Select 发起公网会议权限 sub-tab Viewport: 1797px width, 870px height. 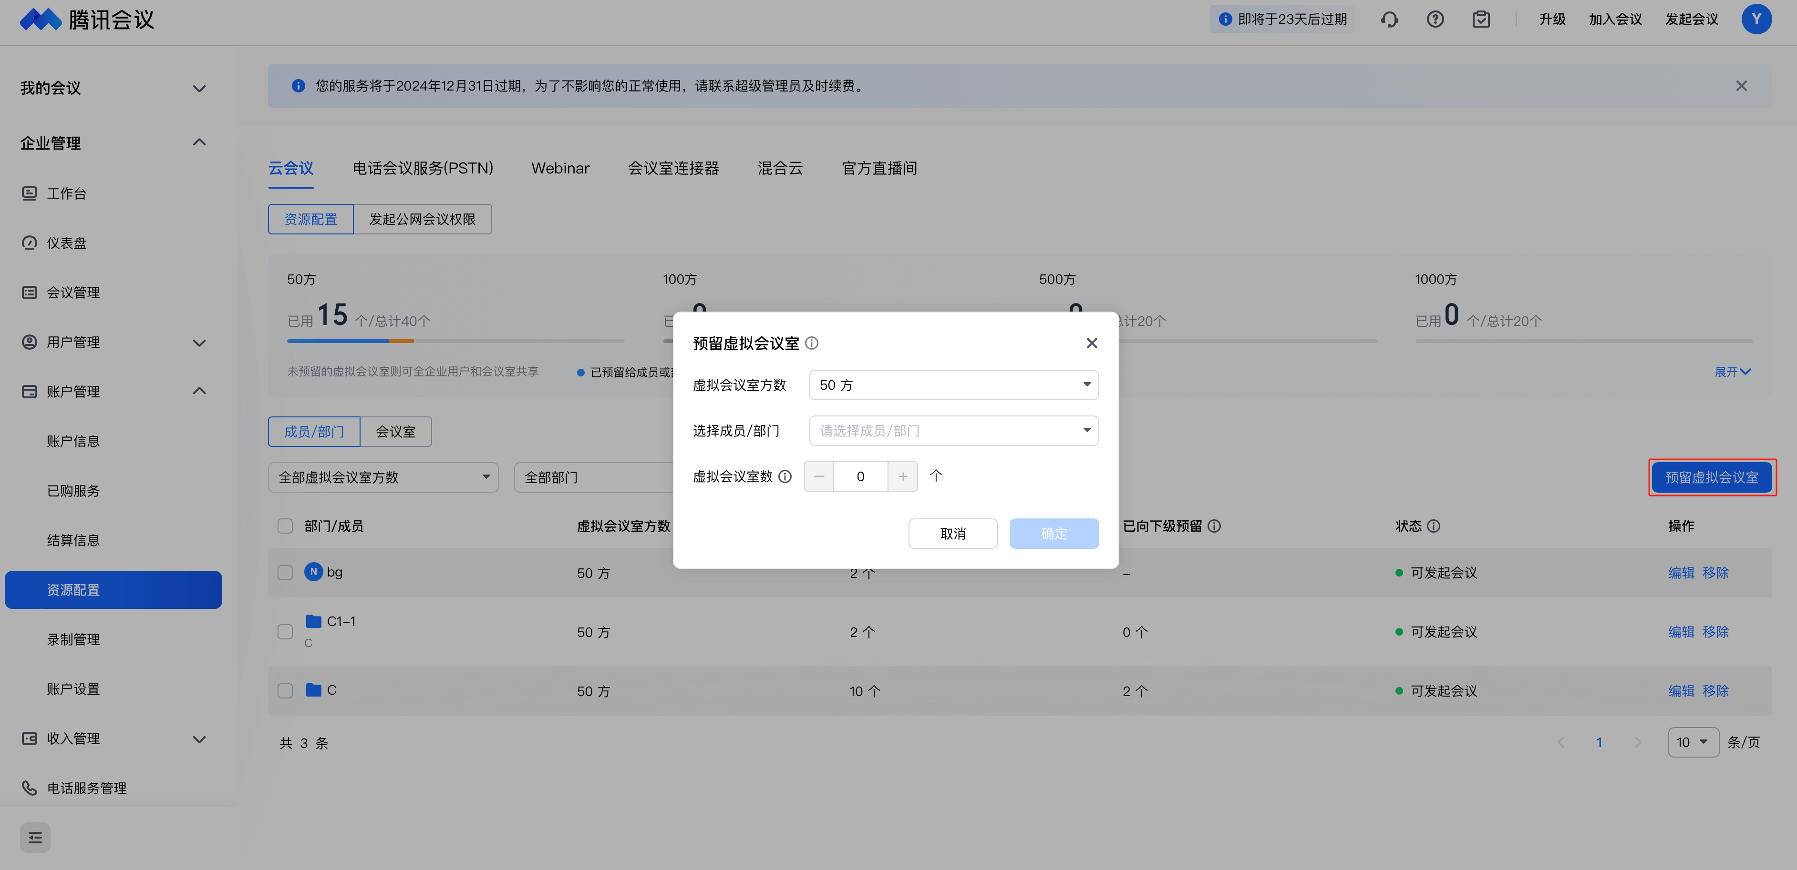pos(422,220)
